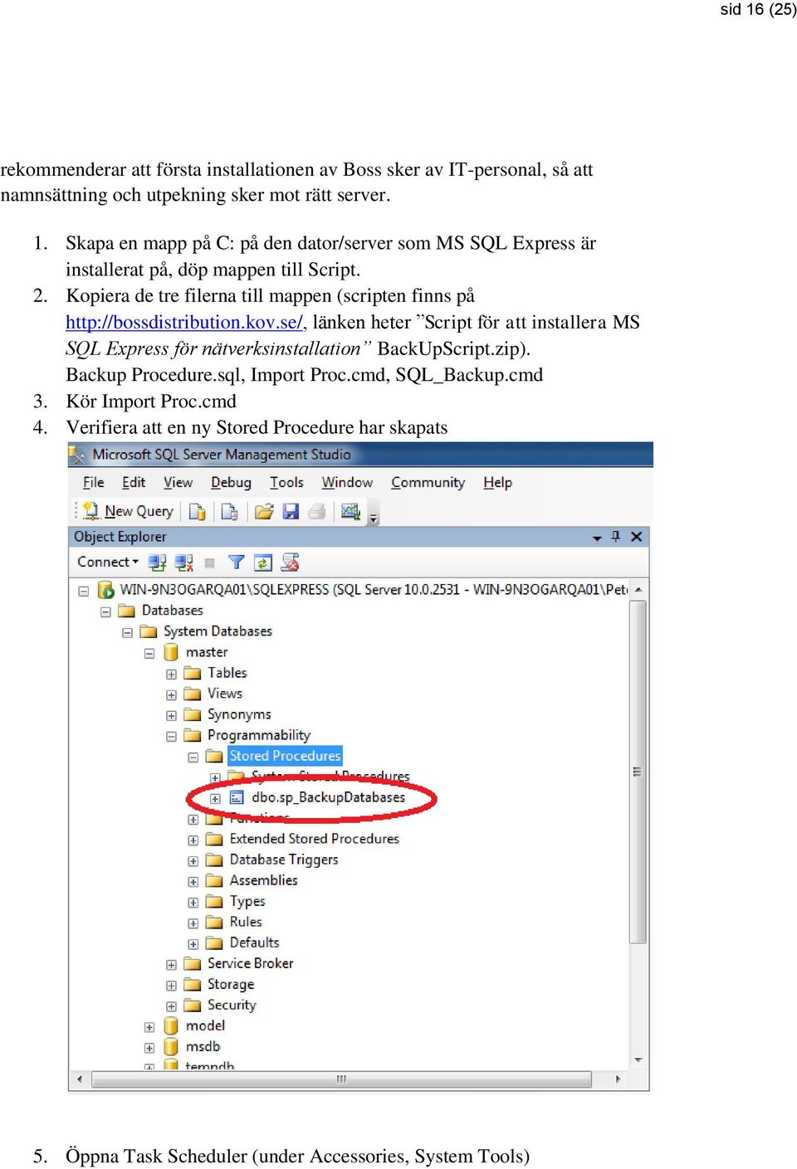
Task: Click the Object Explorer vertical scrollbar thumb
Action: tap(638, 772)
